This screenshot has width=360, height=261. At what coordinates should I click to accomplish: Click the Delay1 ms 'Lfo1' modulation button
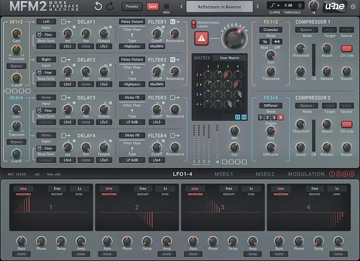point(67,46)
